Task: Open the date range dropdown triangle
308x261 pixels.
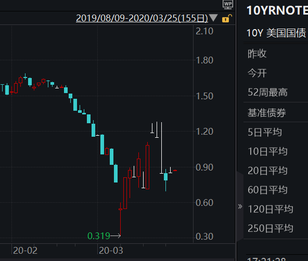Action: (213, 18)
